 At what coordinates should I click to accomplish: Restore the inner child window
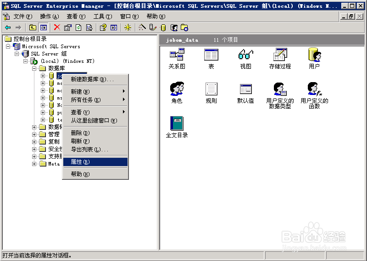click(351, 17)
